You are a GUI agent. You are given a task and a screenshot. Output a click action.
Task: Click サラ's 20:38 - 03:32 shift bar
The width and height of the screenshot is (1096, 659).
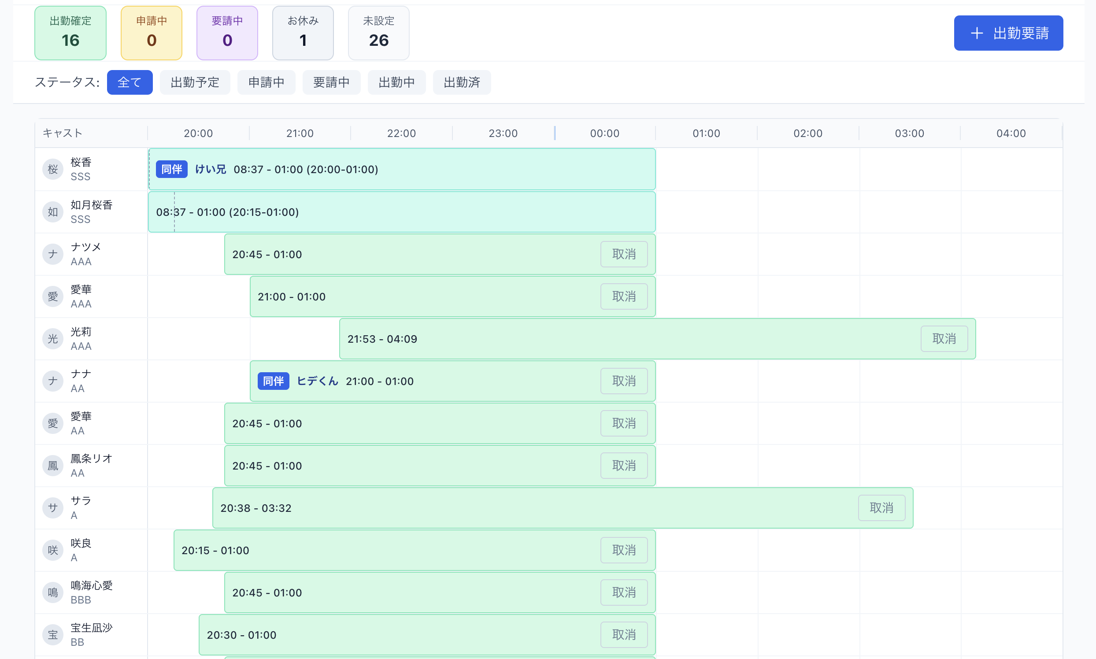[x=489, y=507]
